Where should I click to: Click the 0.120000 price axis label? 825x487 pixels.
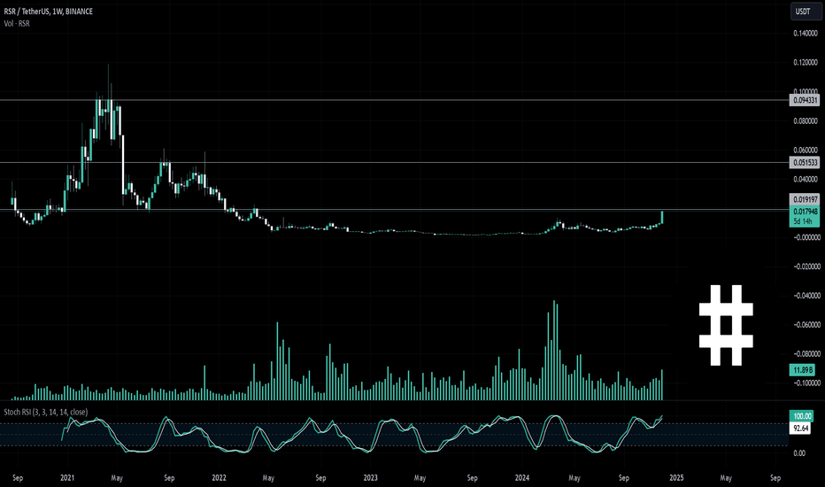click(806, 63)
